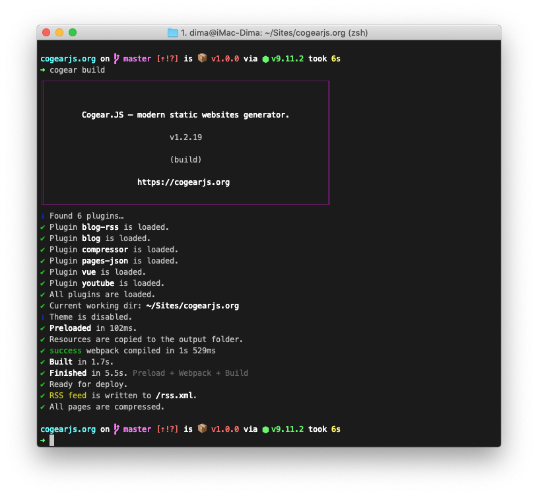This screenshot has width=538, height=496.
Task: Click the checkmark beside 'Plugin blog is loaded.'
Action: [43, 238]
